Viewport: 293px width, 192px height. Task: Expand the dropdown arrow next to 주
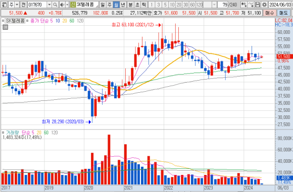[x=17, y=5]
